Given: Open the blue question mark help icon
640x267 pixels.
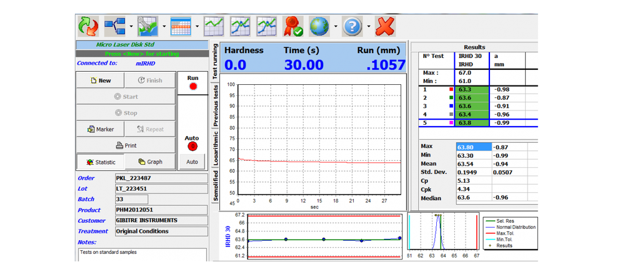Looking at the screenshot, I should [x=353, y=26].
